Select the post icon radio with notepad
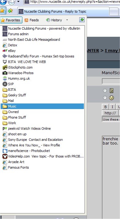This screenshot has width=120, height=219. [x=105, y=91]
